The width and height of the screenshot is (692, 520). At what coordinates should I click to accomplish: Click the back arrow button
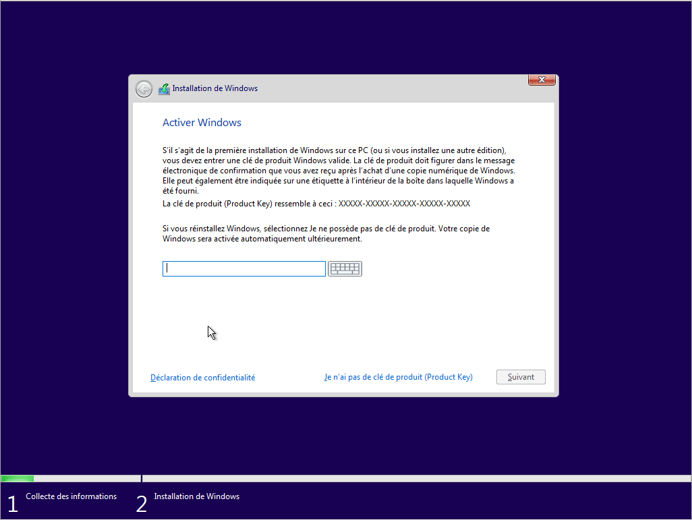tap(144, 88)
